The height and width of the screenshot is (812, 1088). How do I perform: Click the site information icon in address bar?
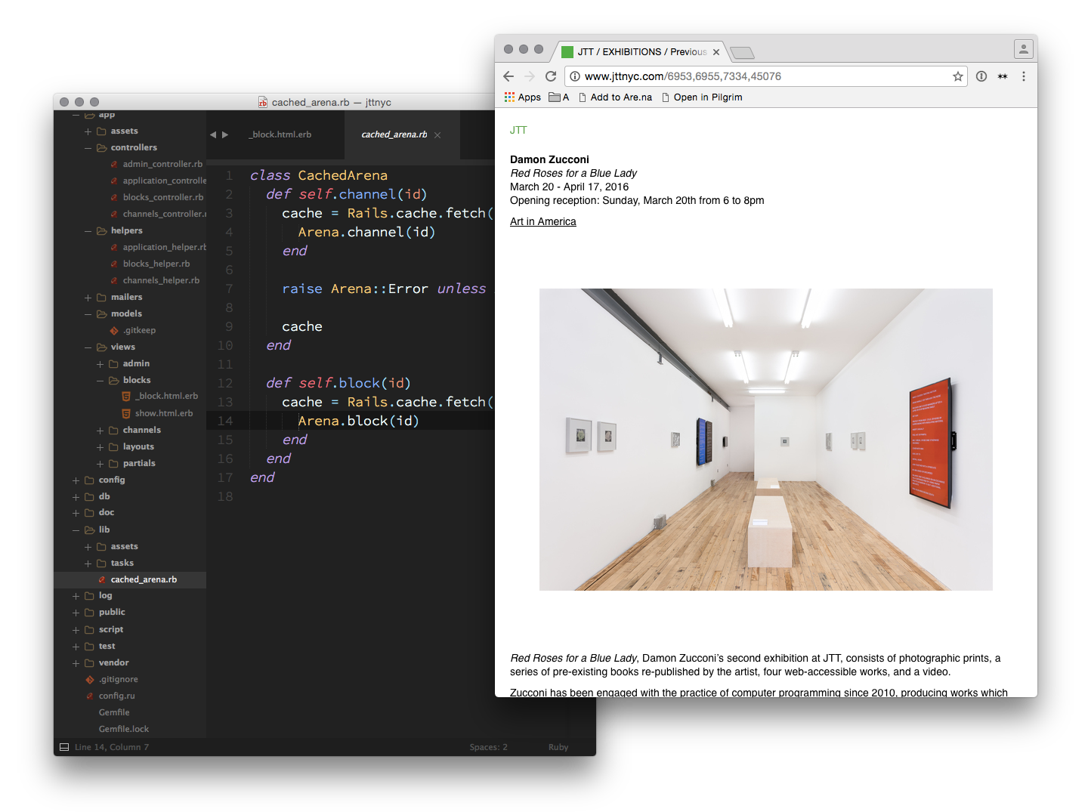pyautogui.click(x=575, y=76)
